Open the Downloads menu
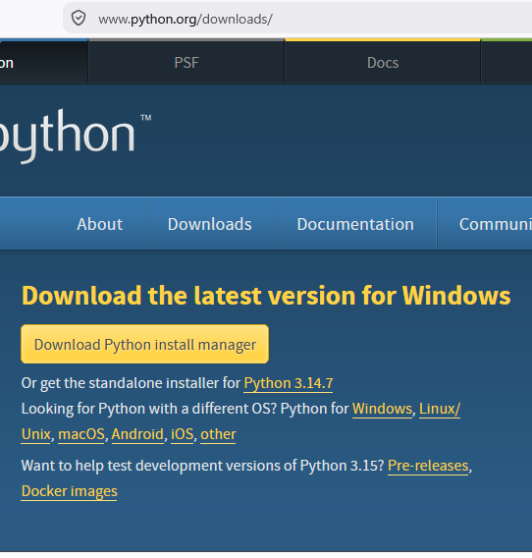 (209, 224)
